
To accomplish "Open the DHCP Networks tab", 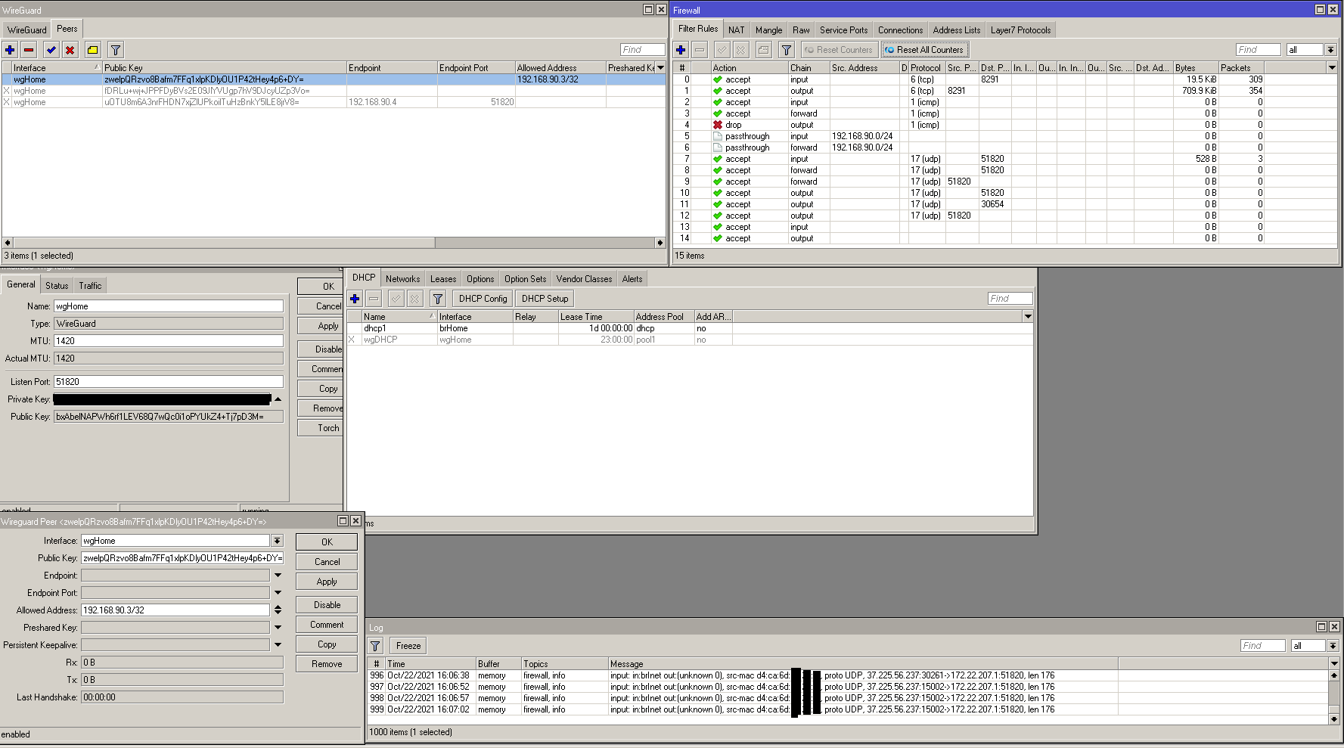I will 403,279.
